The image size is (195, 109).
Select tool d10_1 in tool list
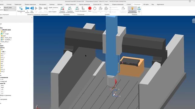click(x=3, y=71)
